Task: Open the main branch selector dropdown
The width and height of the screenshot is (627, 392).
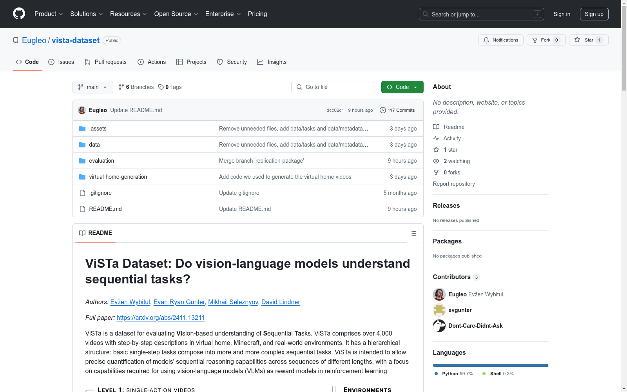Action: (93, 87)
